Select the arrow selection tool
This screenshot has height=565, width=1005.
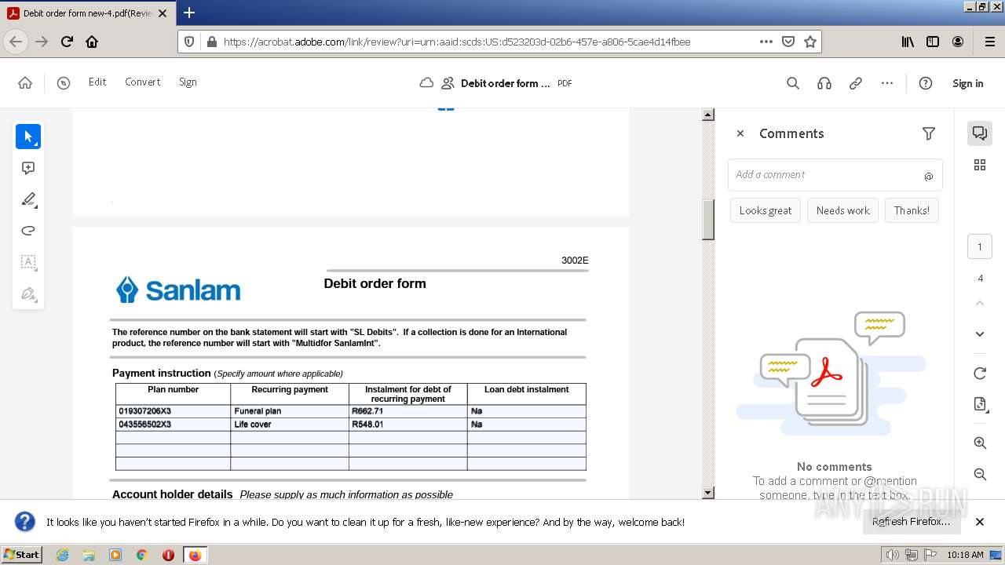[28, 137]
